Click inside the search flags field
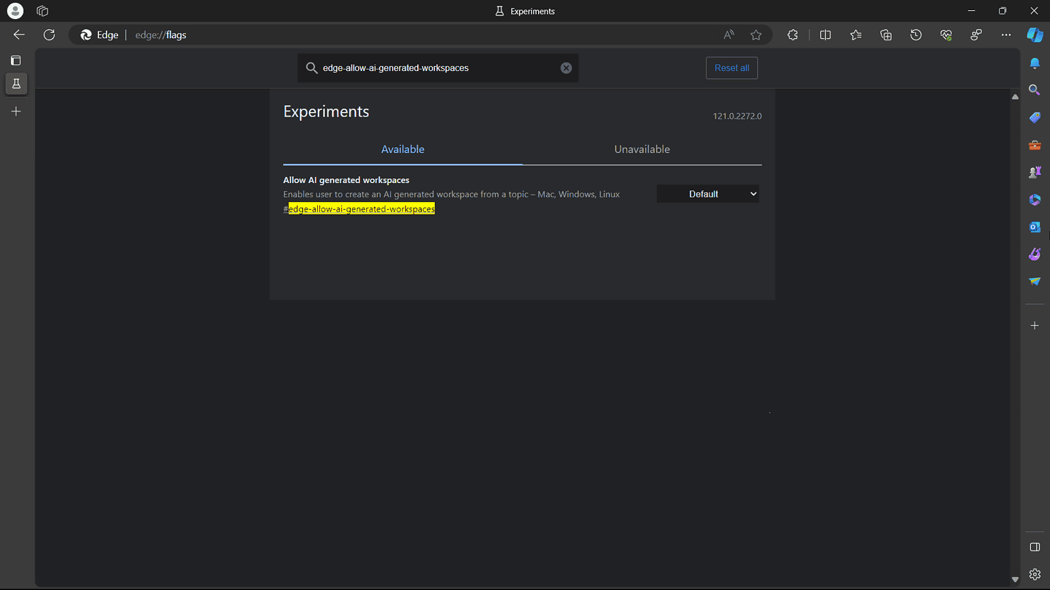 pyautogui.click(x=437, y=68)
